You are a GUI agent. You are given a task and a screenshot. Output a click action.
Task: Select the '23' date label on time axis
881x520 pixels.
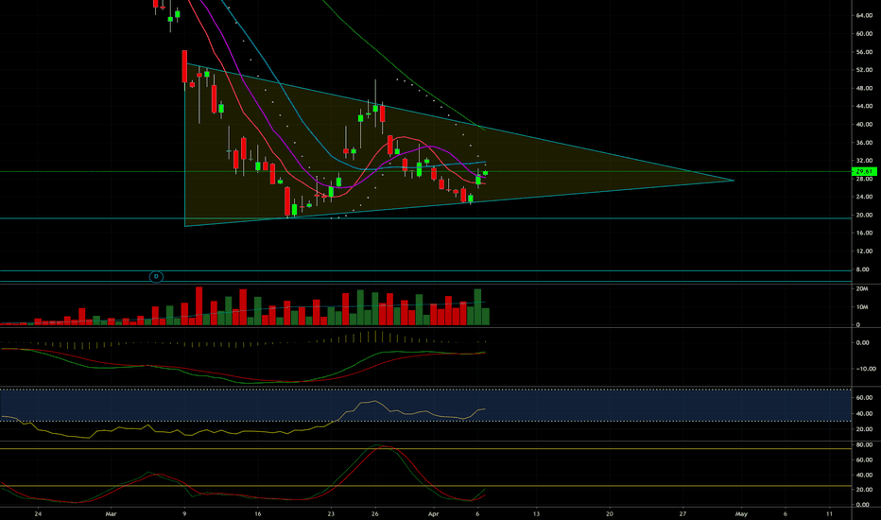[x=331, y=513]
